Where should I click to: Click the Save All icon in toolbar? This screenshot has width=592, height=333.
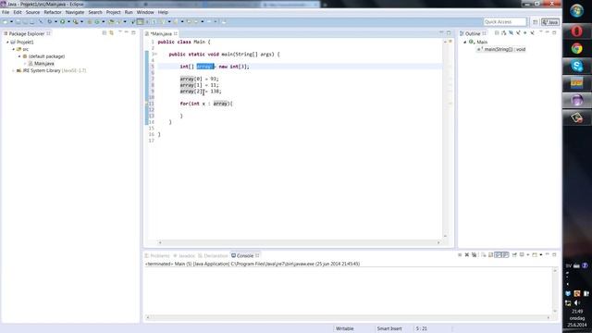pos(25,22)
